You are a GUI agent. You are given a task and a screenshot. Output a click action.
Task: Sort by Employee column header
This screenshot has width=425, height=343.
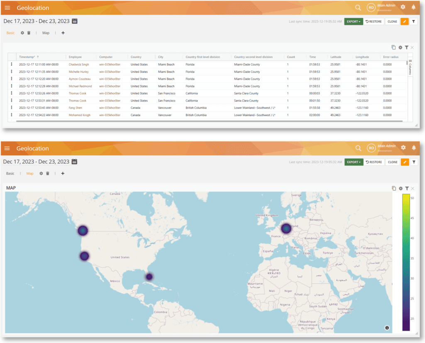pyautogui.click(x=75, y=57)
